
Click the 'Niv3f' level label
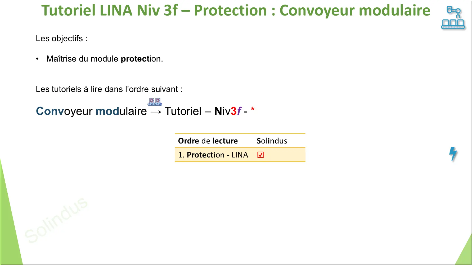point(228,111)
